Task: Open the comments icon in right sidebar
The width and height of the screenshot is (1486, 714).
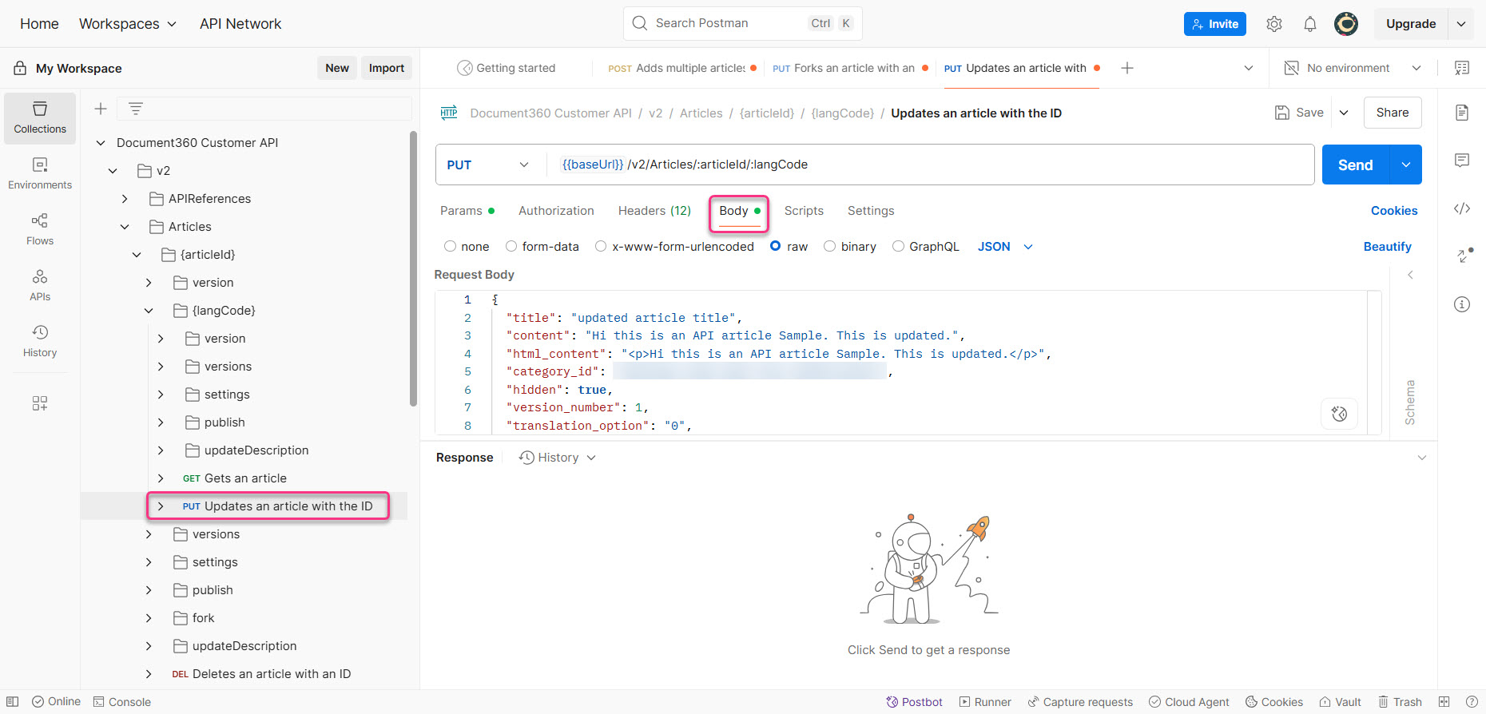Action: (1462, 161)
